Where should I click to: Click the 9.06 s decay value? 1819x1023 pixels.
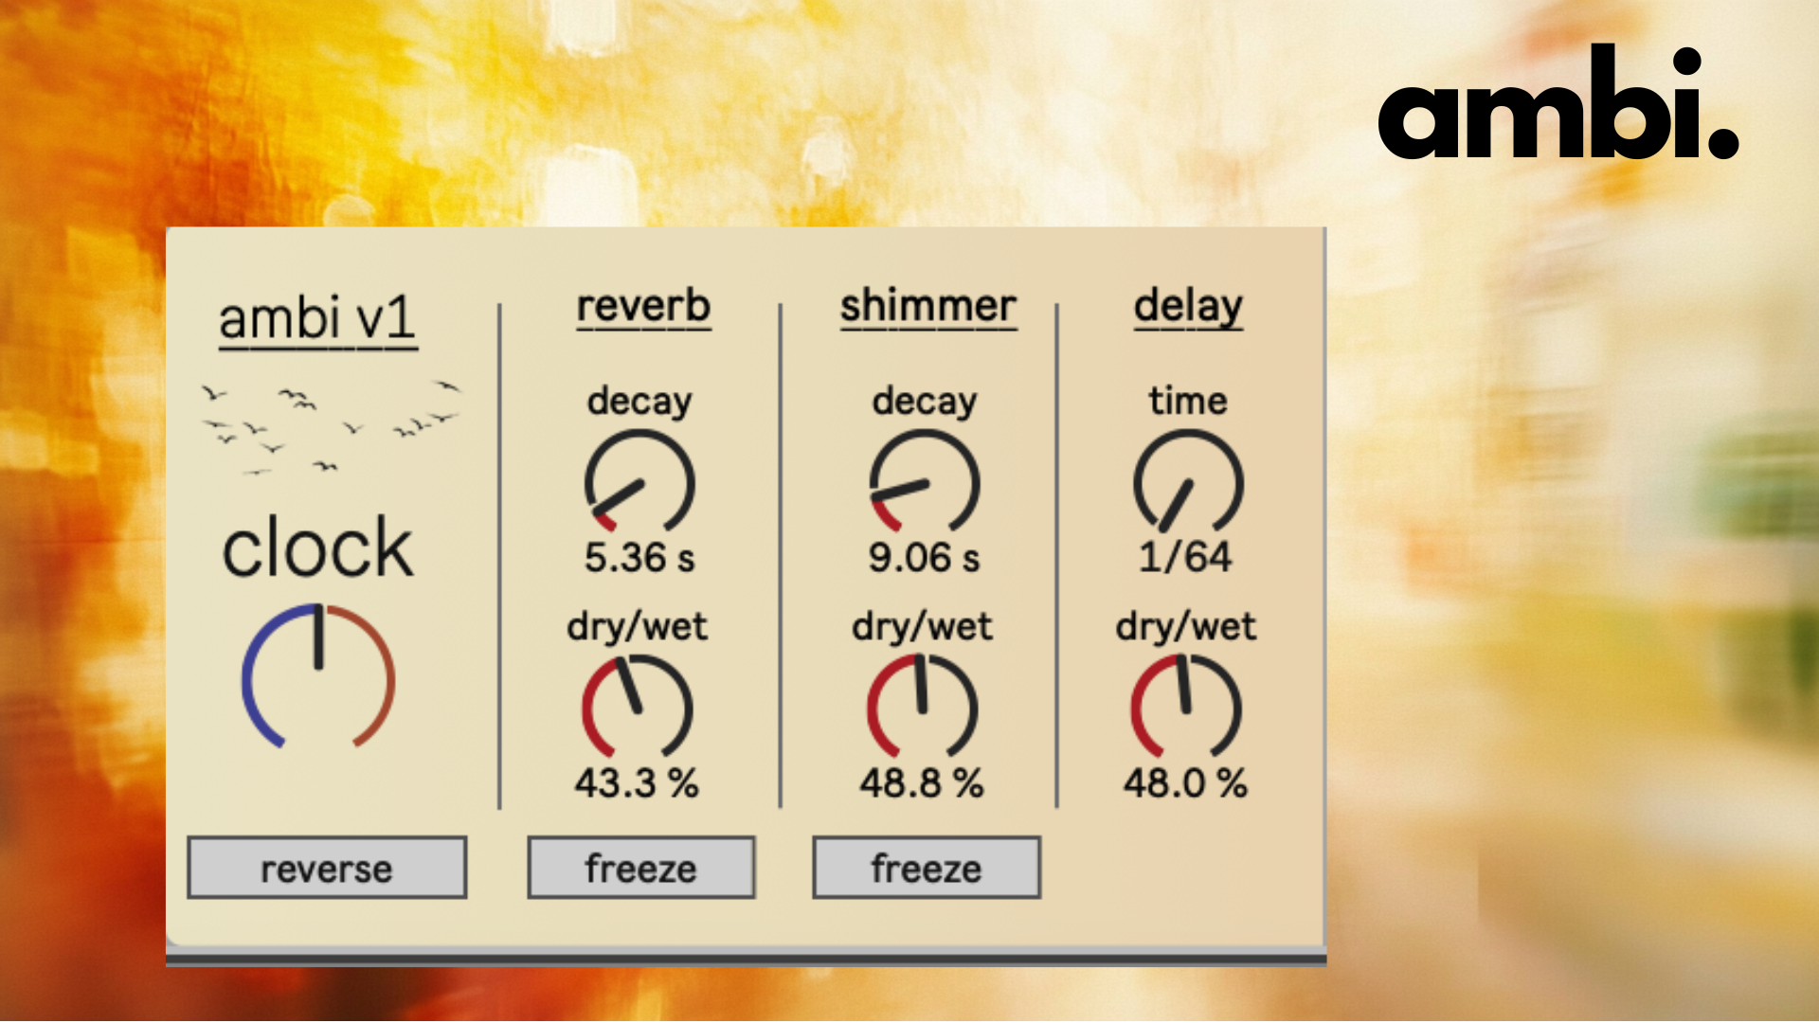(924, 557)
